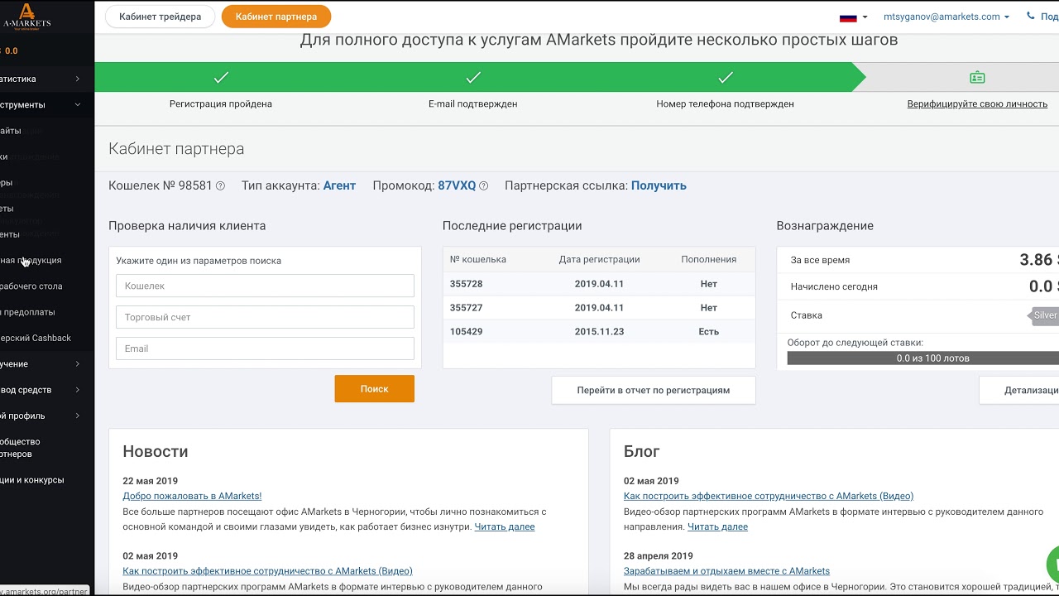The image size is (1059, 596).
Task: Click Читать далее in first news item
Action: [x=505, y=526]
